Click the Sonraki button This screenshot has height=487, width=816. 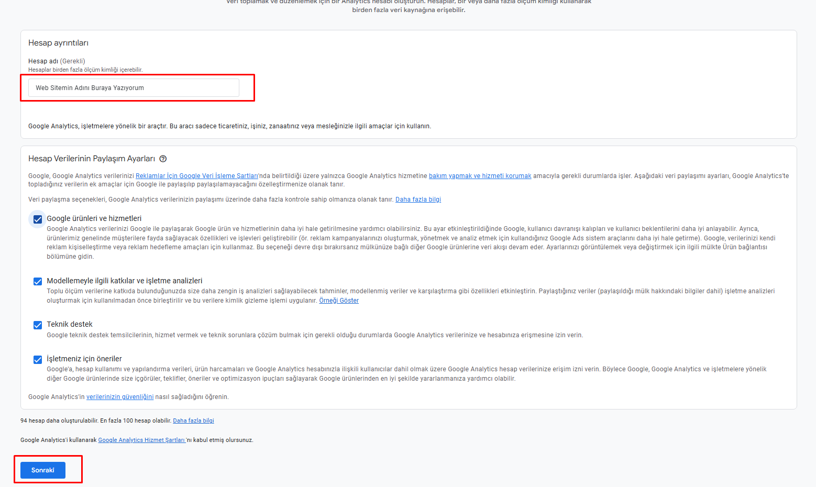pos(43,470)
